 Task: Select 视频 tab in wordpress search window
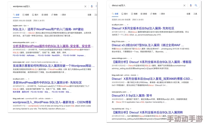(x=26, y=15)
